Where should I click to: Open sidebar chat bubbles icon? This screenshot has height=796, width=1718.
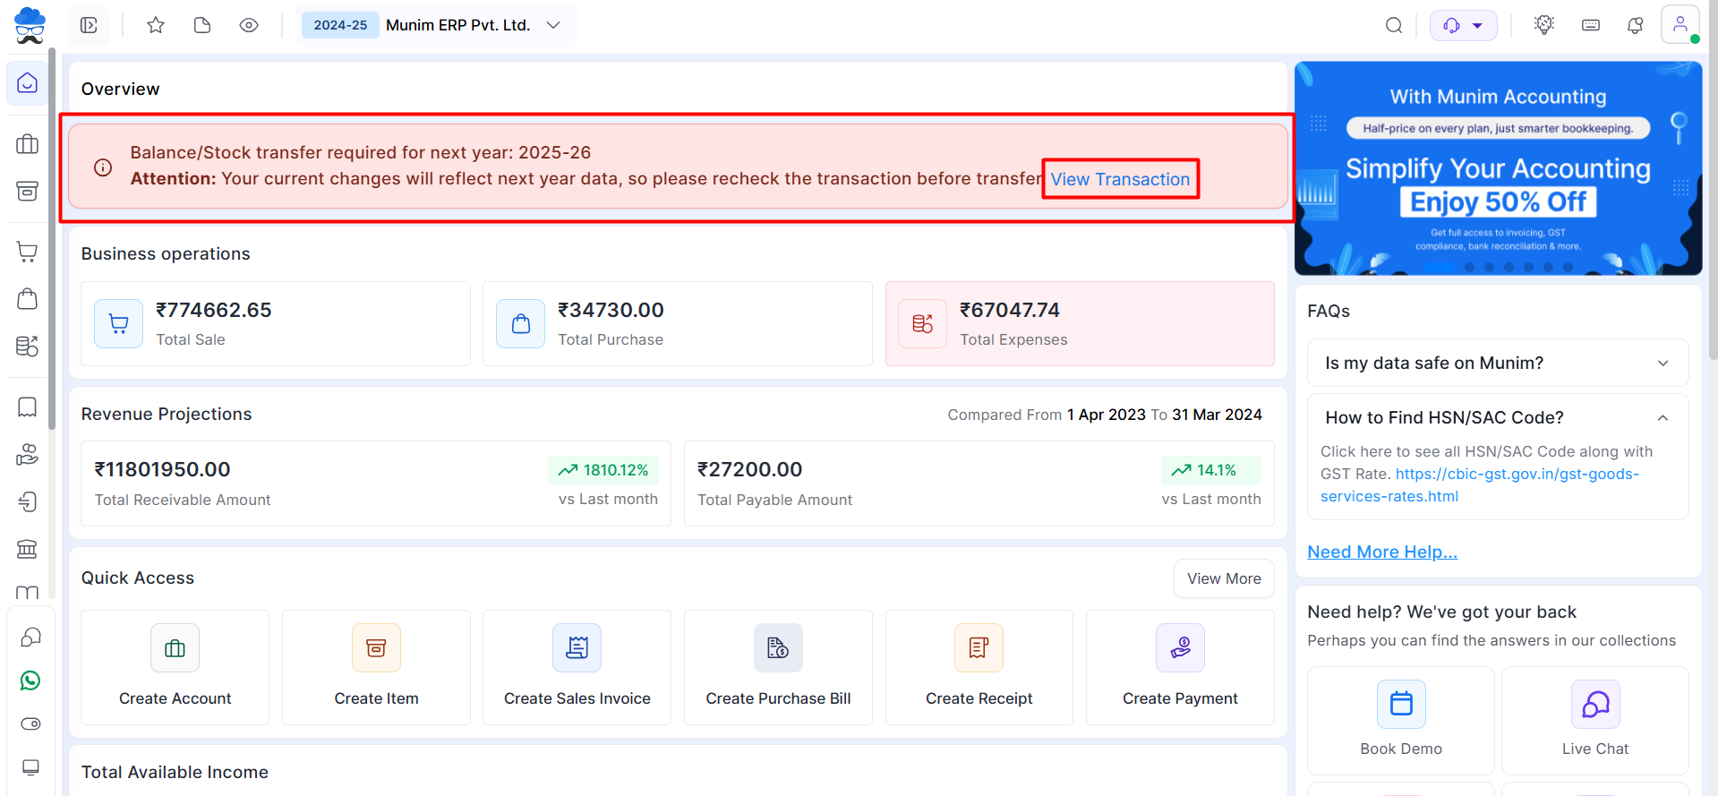[x=30, y=638]
